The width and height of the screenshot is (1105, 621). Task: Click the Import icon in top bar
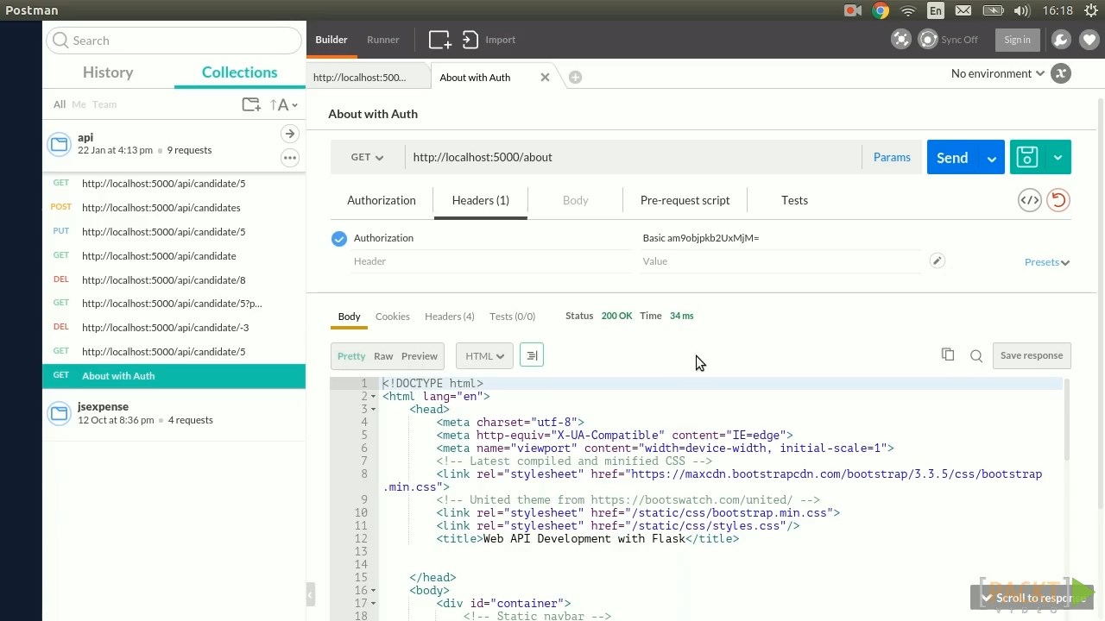pos(470,40)
